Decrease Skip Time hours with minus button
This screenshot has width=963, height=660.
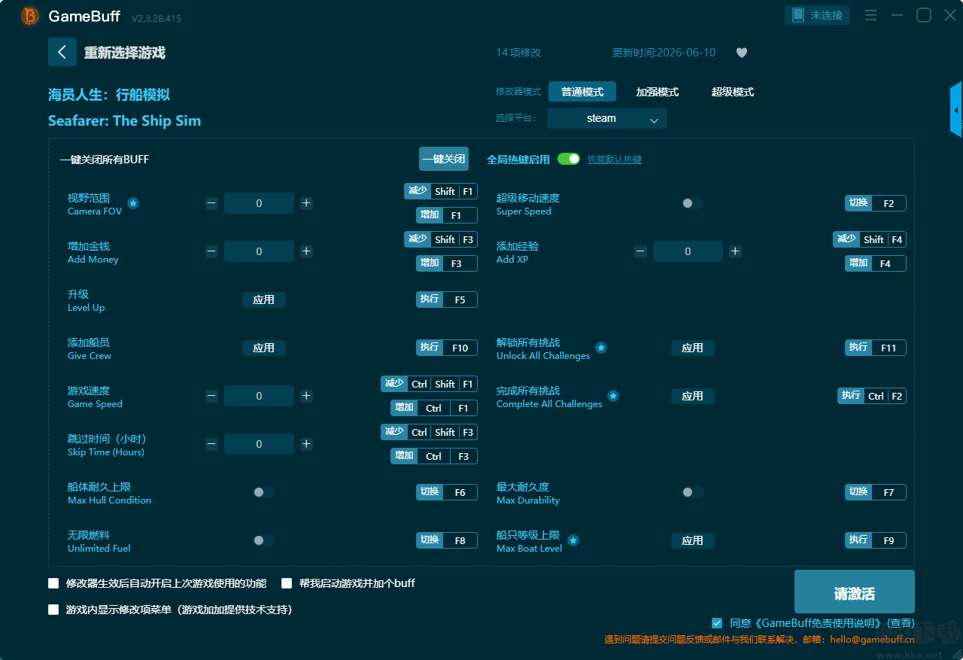(x=211, y=444)
